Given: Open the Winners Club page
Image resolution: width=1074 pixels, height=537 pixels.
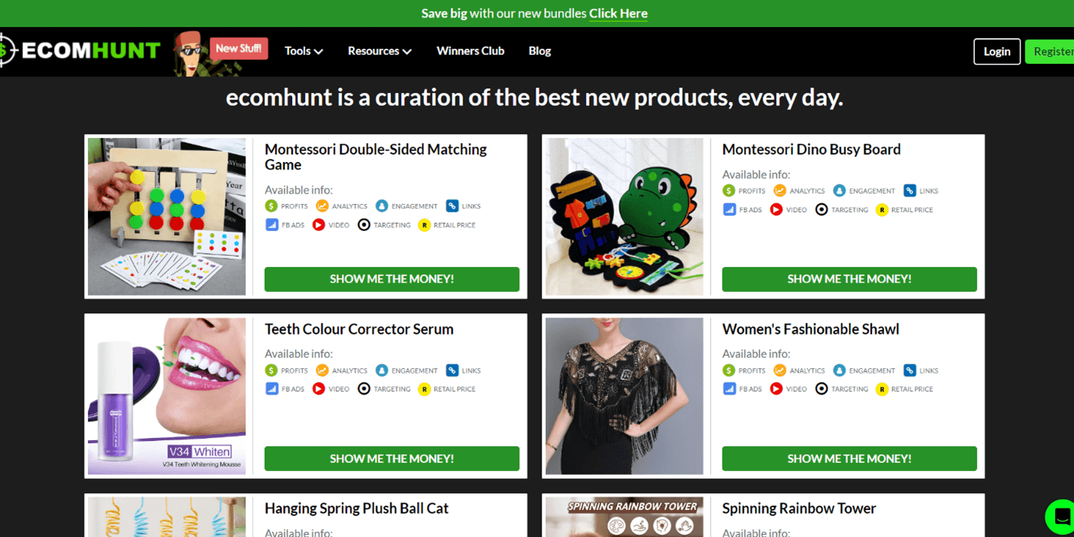Looking at the screenshot, I should 470,51.
